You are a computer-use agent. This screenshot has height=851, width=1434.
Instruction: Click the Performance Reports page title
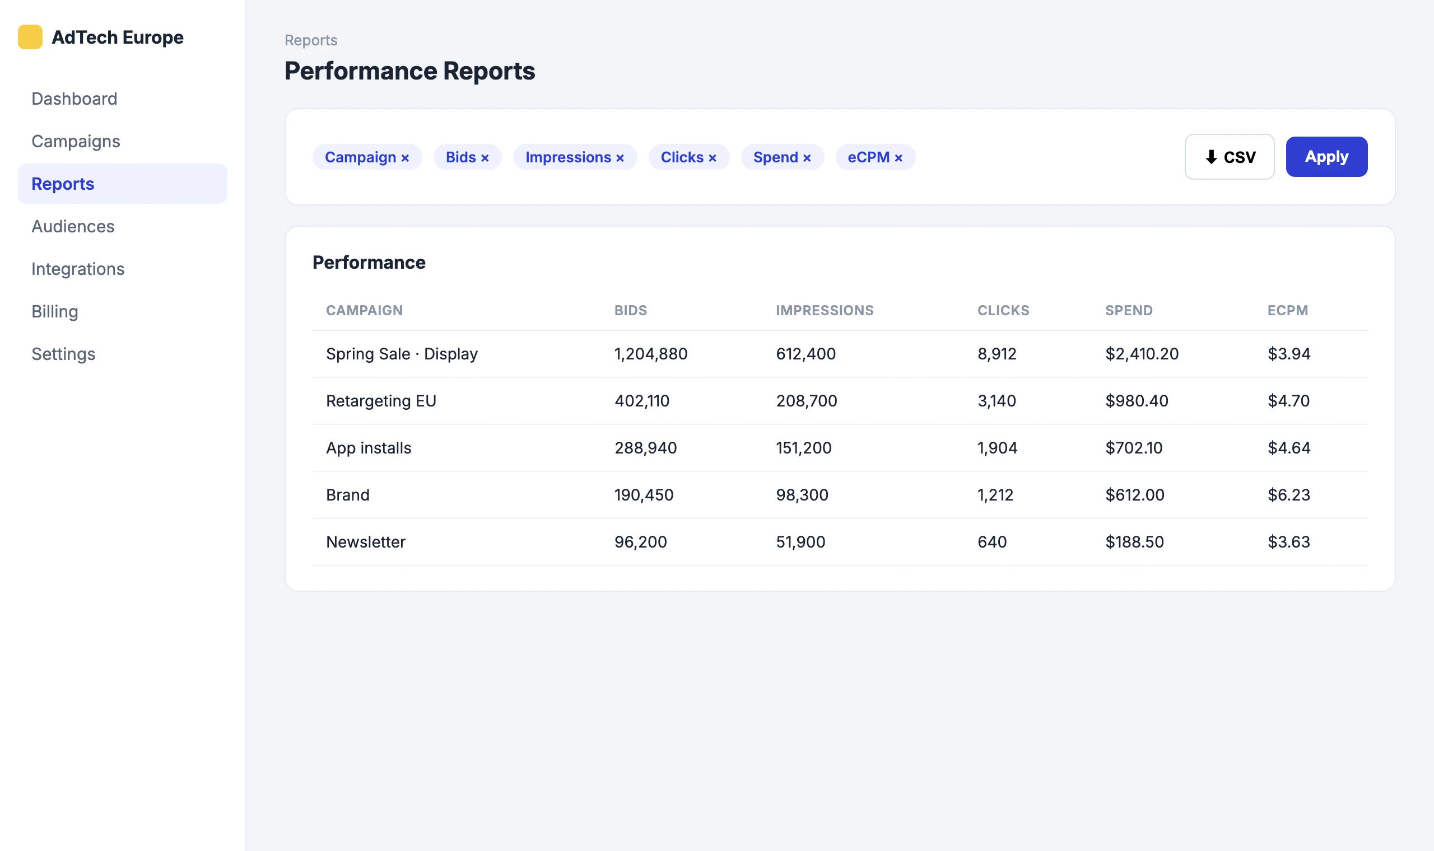coord(409,71)
